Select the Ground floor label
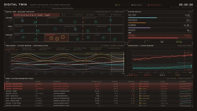The image size is (197, 111). pos(9,35)
